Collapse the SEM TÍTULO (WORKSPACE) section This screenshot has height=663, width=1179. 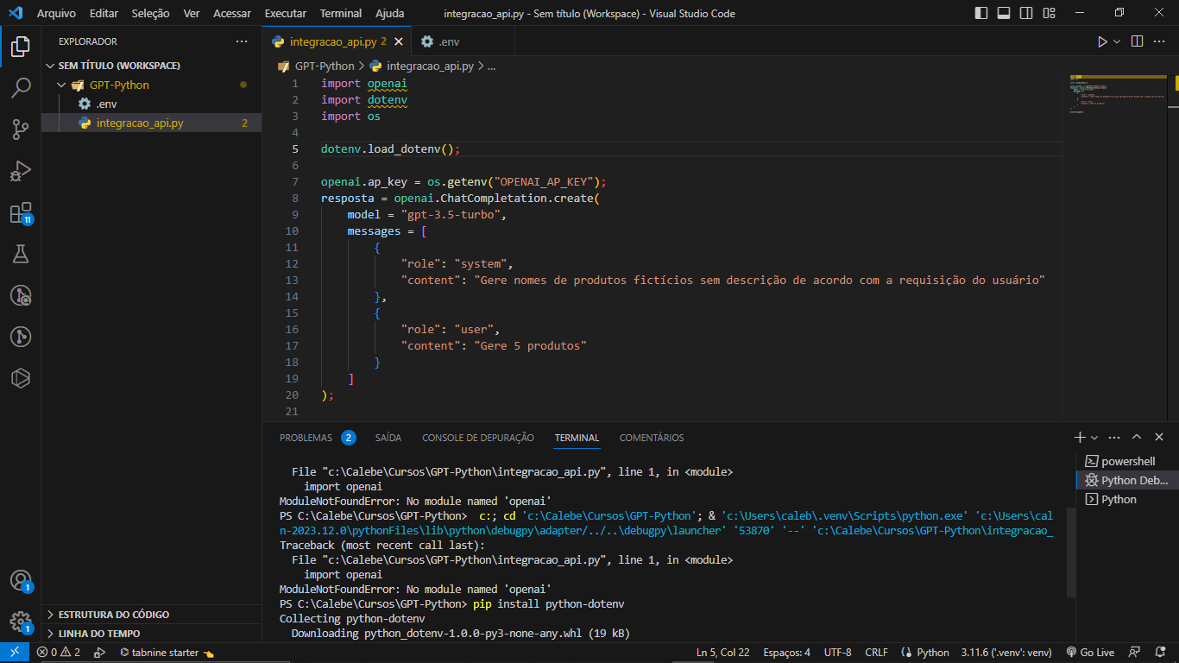pos(151,66)
